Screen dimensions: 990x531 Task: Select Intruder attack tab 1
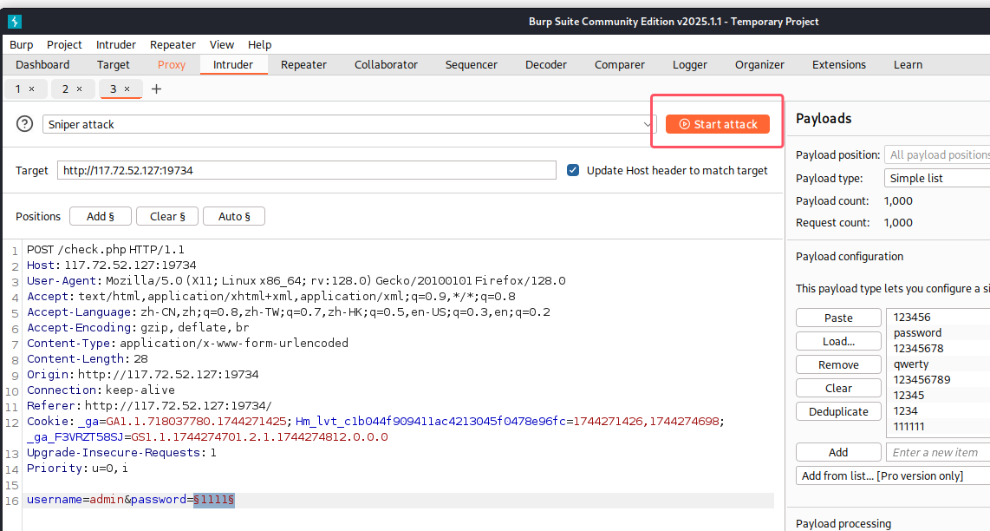click(17, 89)
